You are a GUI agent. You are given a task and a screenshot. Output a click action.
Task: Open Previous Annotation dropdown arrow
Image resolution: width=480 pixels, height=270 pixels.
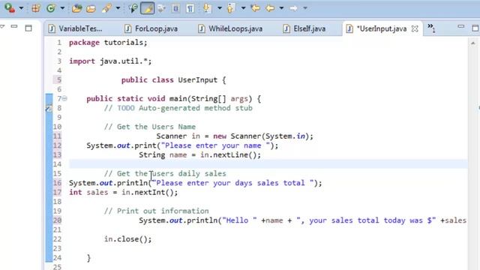pos(243,8)
